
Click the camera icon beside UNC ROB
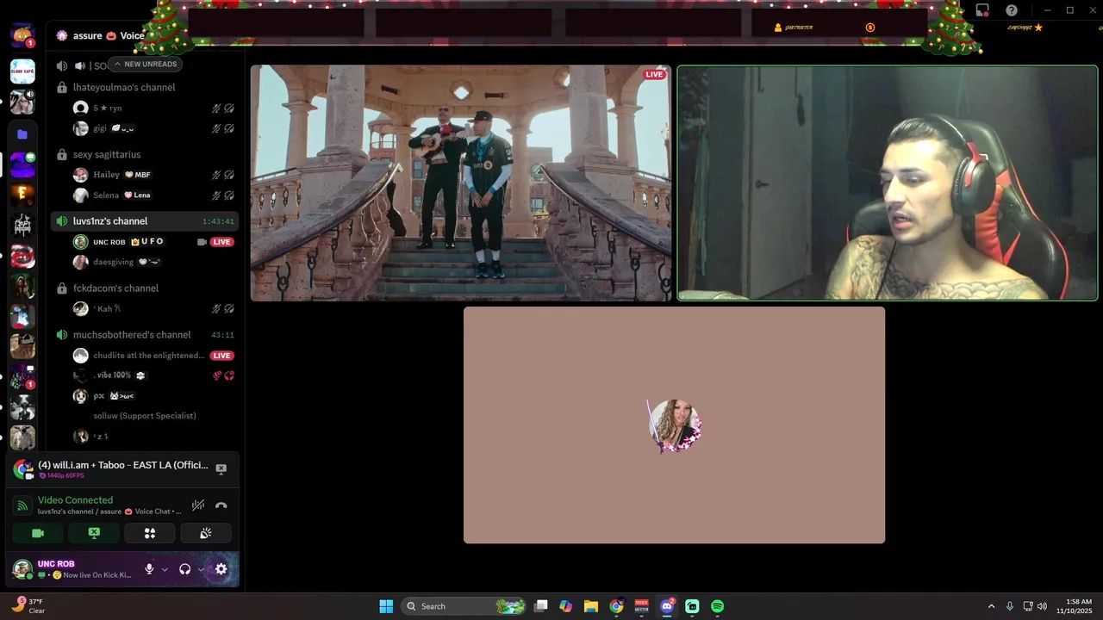pos(202,242)
